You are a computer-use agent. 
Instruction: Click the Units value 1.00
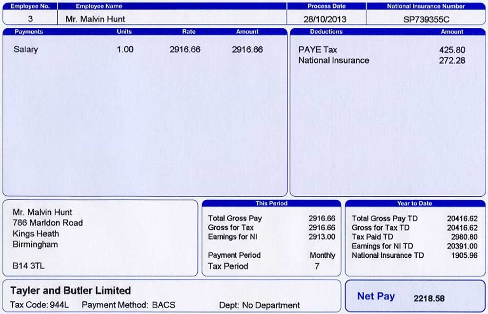tap(125, 49)
